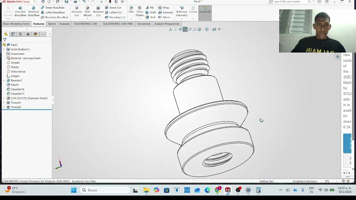Viewport: 356px width, 200px height.
Task: Open the Windows Start button
Action: (x=73, y=190)
